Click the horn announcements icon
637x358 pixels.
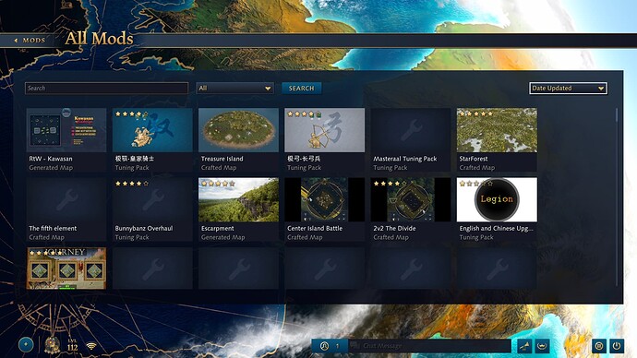coord(524,346)
